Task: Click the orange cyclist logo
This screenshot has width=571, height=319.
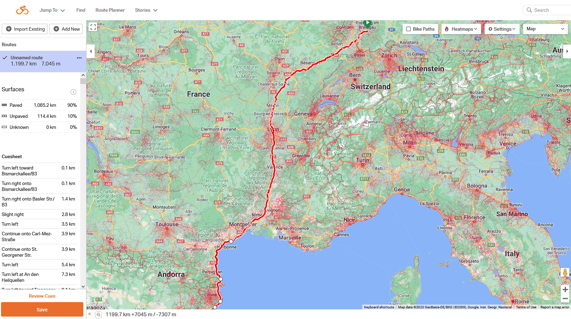Action: click(22, 10)
